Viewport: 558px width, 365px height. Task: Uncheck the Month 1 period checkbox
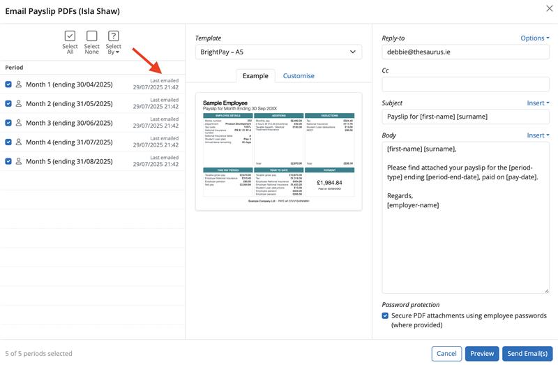(x=8, y=84)
